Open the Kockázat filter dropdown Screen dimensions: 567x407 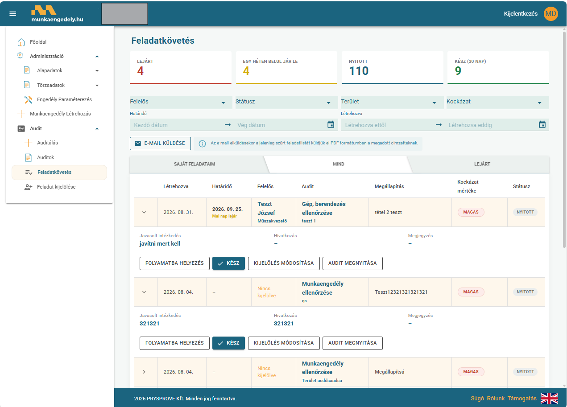point(498,103)
